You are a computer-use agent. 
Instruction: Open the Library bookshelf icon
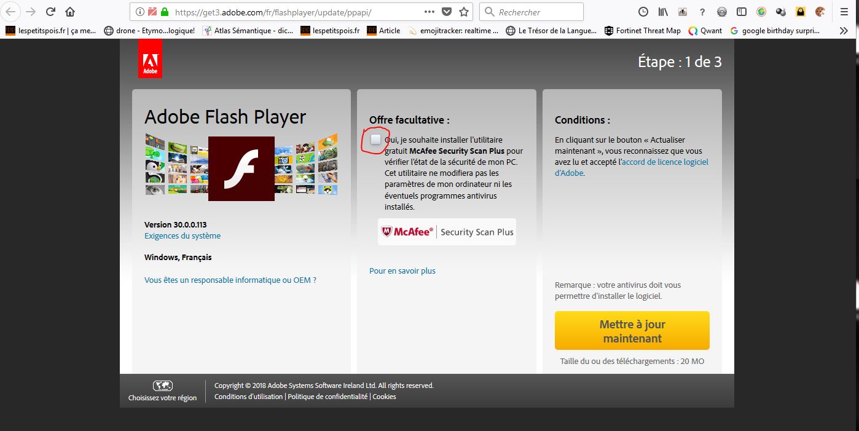pos(663,12)
